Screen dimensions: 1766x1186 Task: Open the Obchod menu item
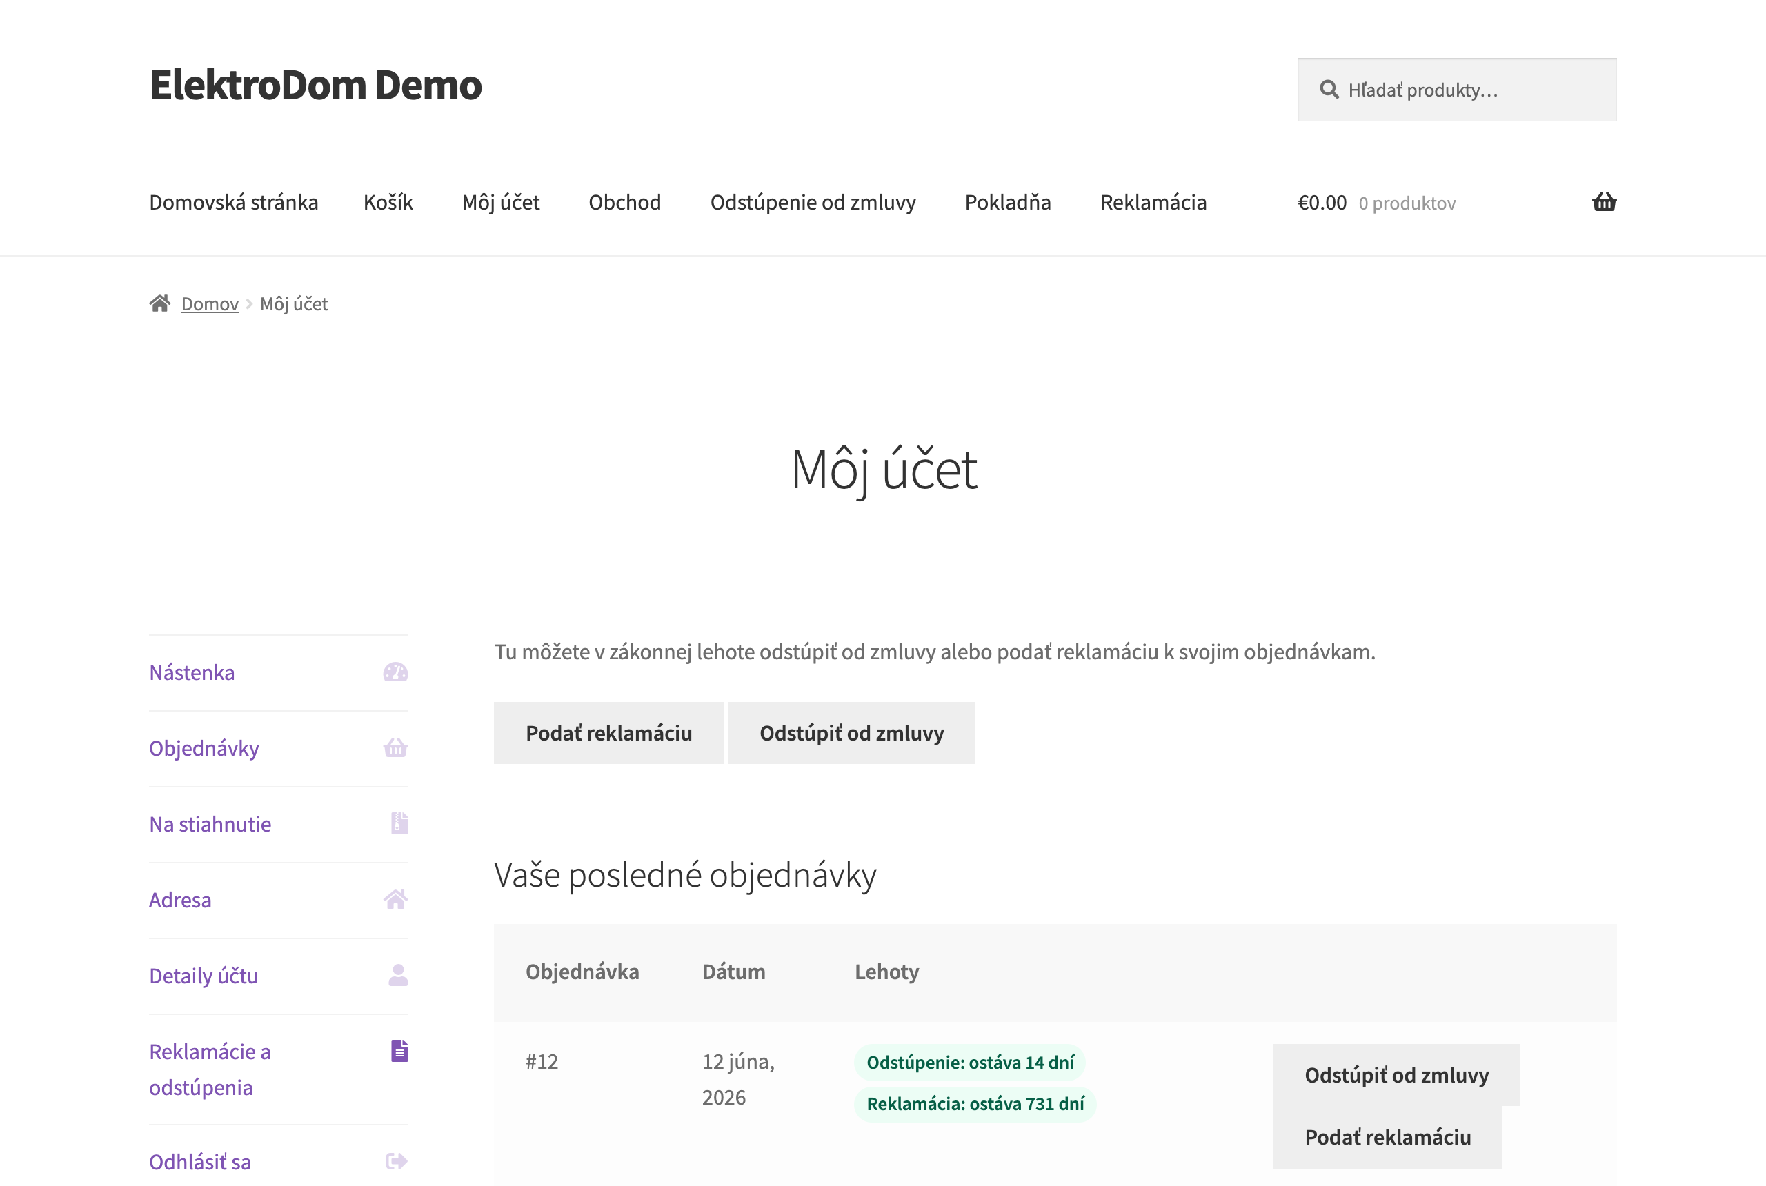[x=625, y=202]
